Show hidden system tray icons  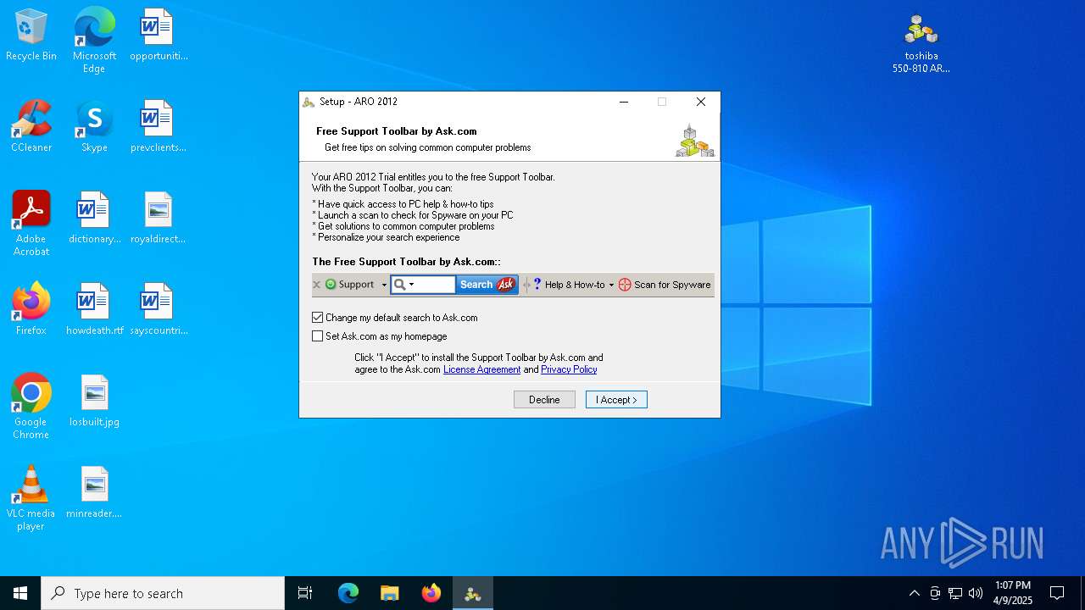click(914, 593)
